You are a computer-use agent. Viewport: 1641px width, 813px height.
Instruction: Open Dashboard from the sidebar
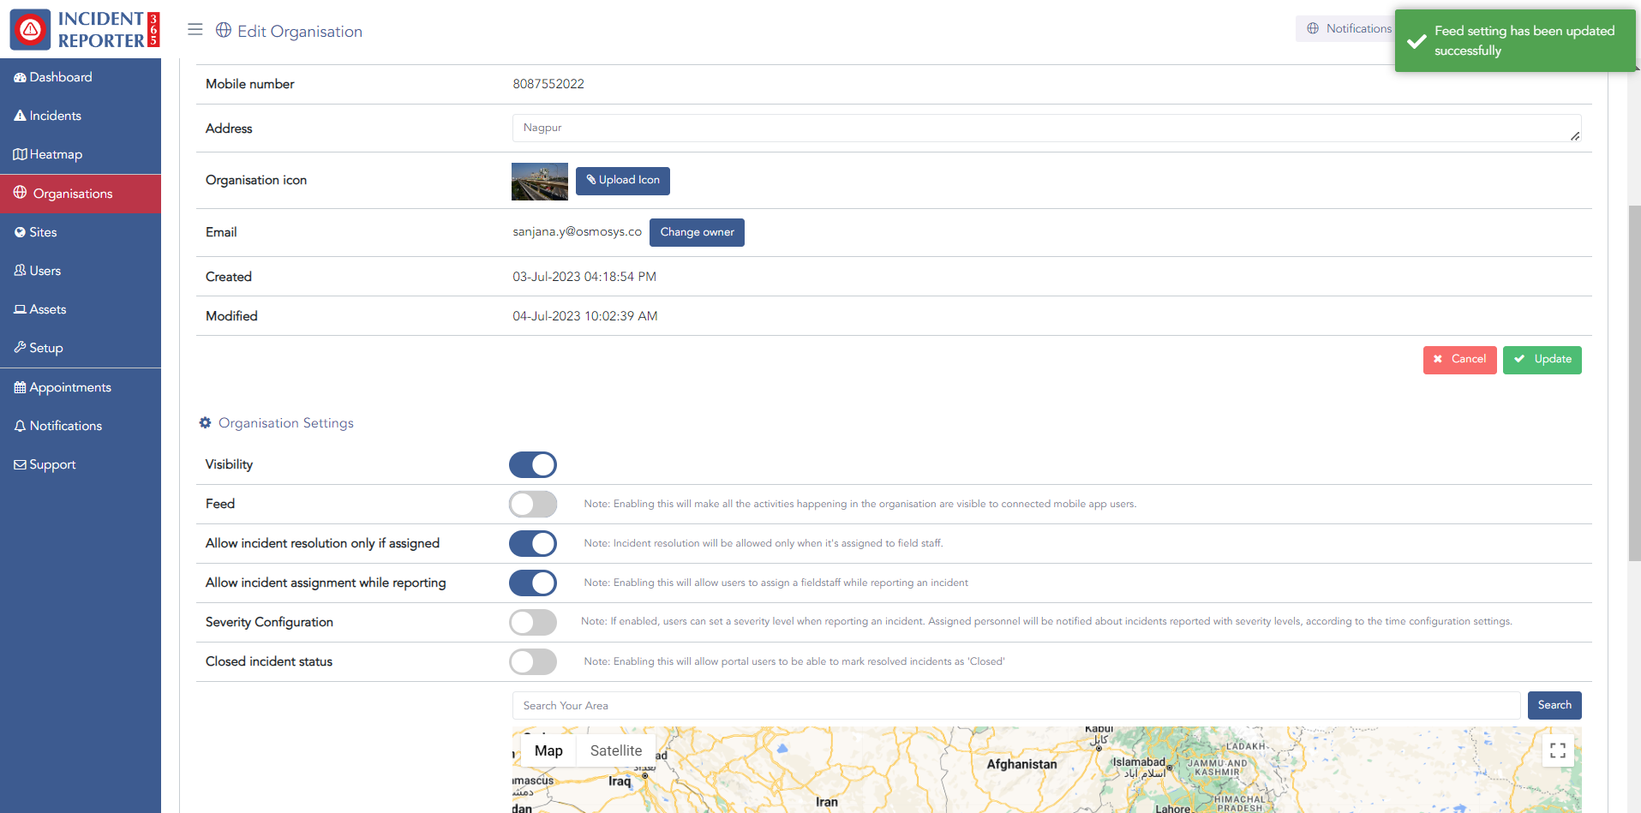(x=60, y=77)
